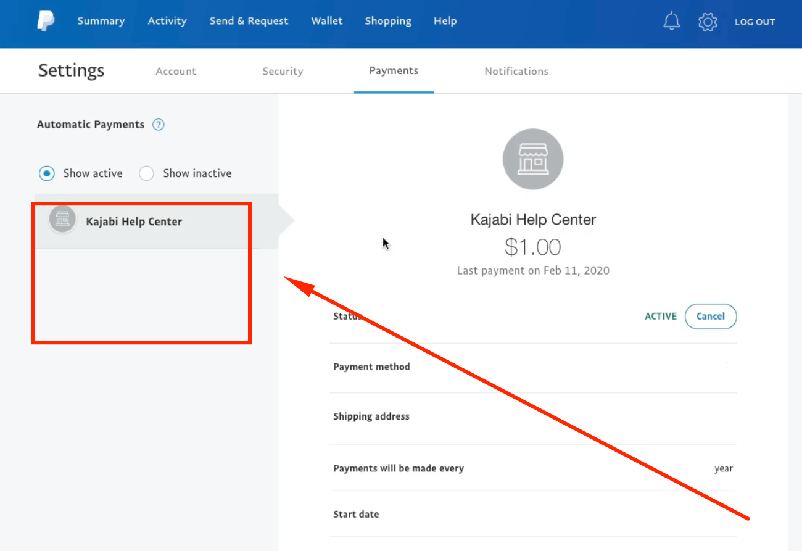Viewport: 802px width, 551px height.
Task: Click the Kajabi Help Center store icon in sidebar
Action: (x=62, y=219)
